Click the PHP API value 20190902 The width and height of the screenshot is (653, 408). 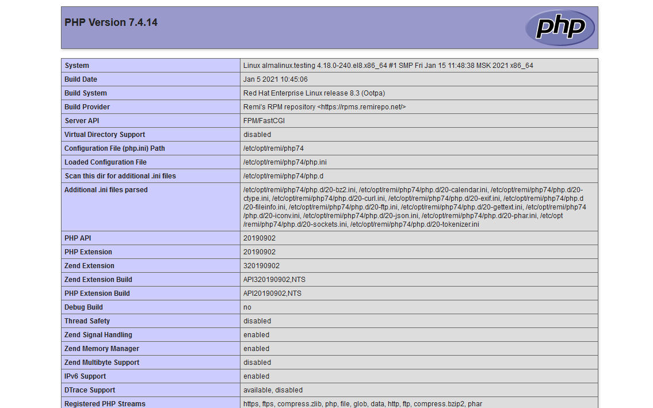pyautogui.click(x=259, y=238)
